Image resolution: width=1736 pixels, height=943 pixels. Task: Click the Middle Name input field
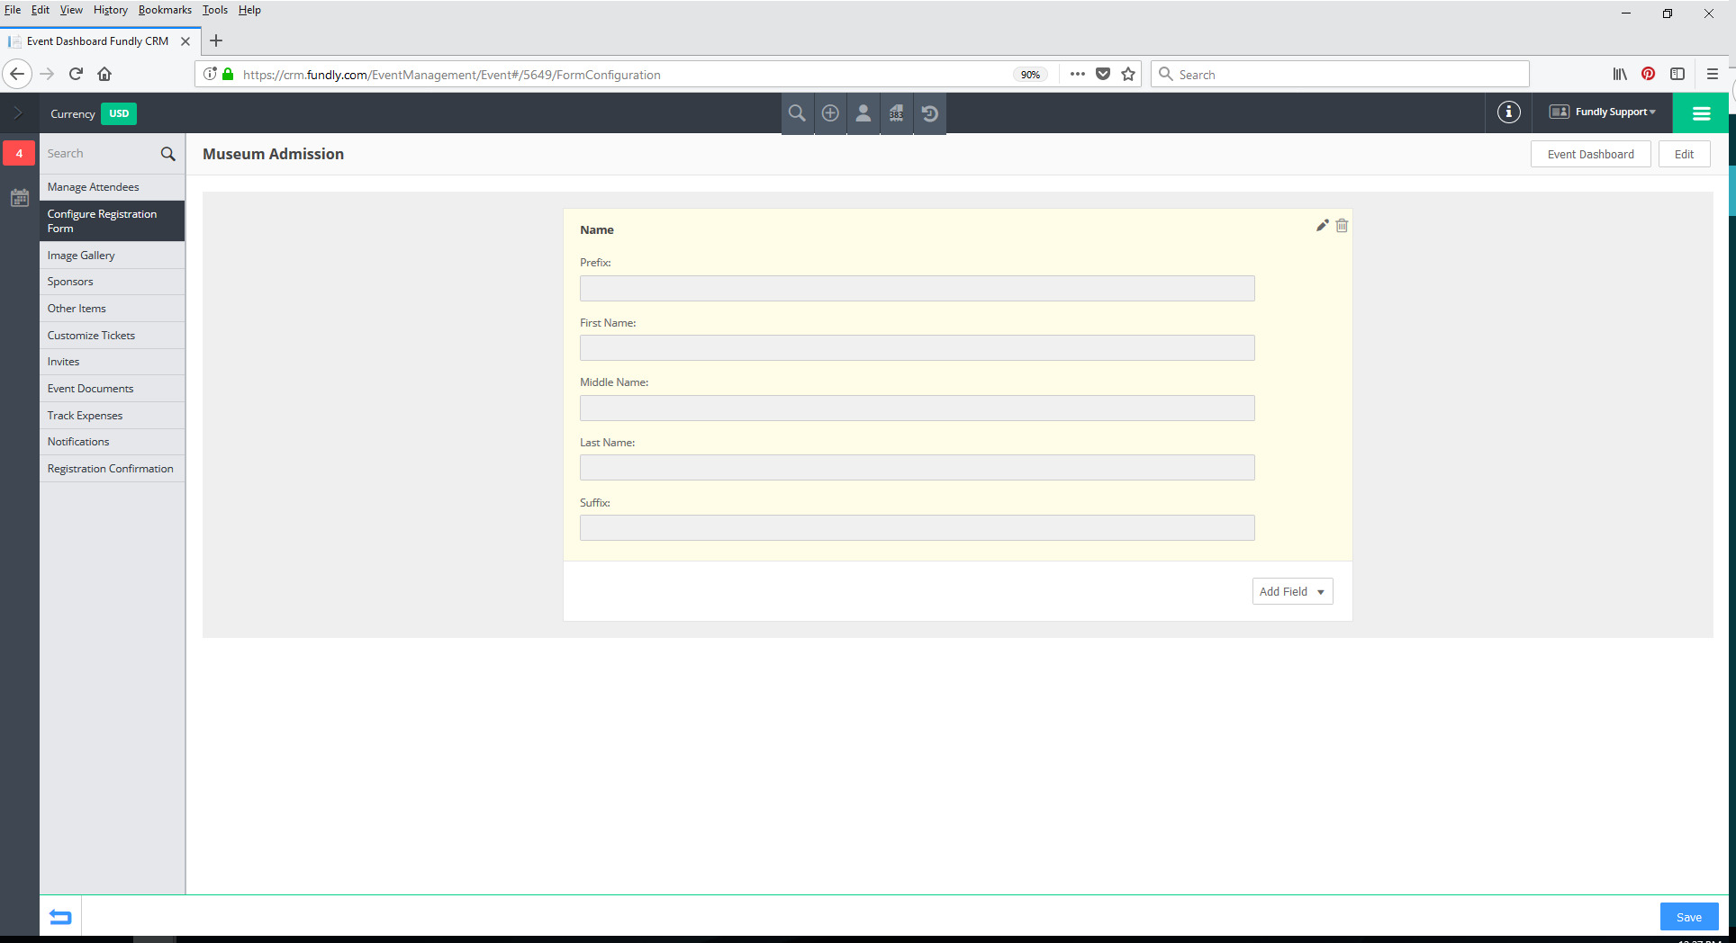[x=917, y=409]
